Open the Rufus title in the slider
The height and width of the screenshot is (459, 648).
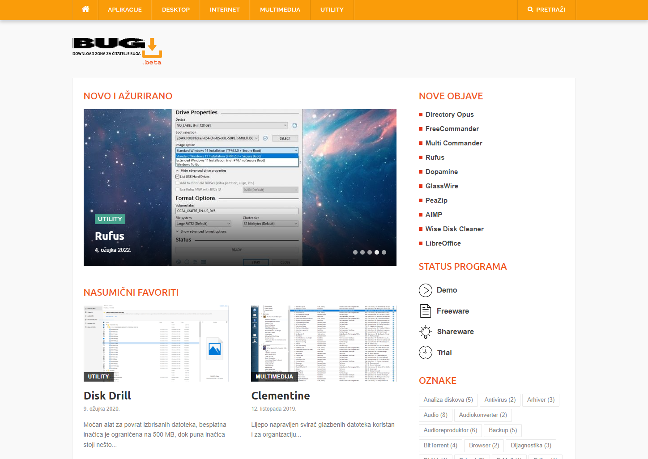(x=110, y=236)
